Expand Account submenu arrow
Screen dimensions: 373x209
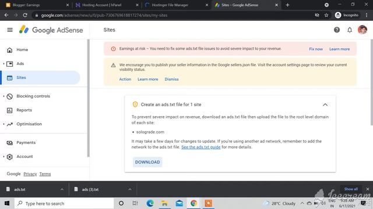pos(3,157)
